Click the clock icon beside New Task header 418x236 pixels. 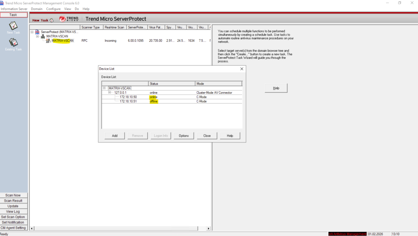[x=52, y=20]
